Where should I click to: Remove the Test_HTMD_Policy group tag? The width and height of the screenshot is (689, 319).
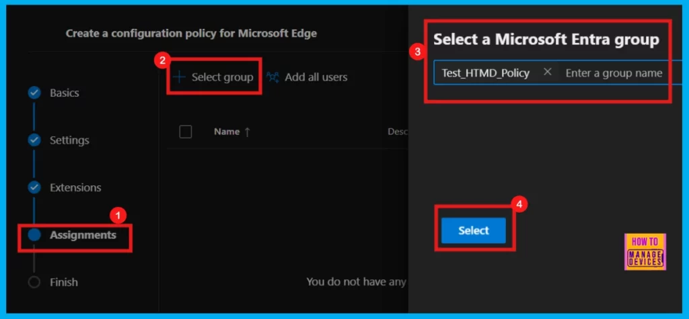[x=548, y=72]
